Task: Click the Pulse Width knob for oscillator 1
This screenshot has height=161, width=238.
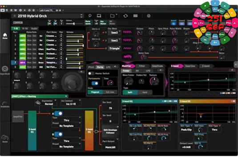Action: [174, 32]
